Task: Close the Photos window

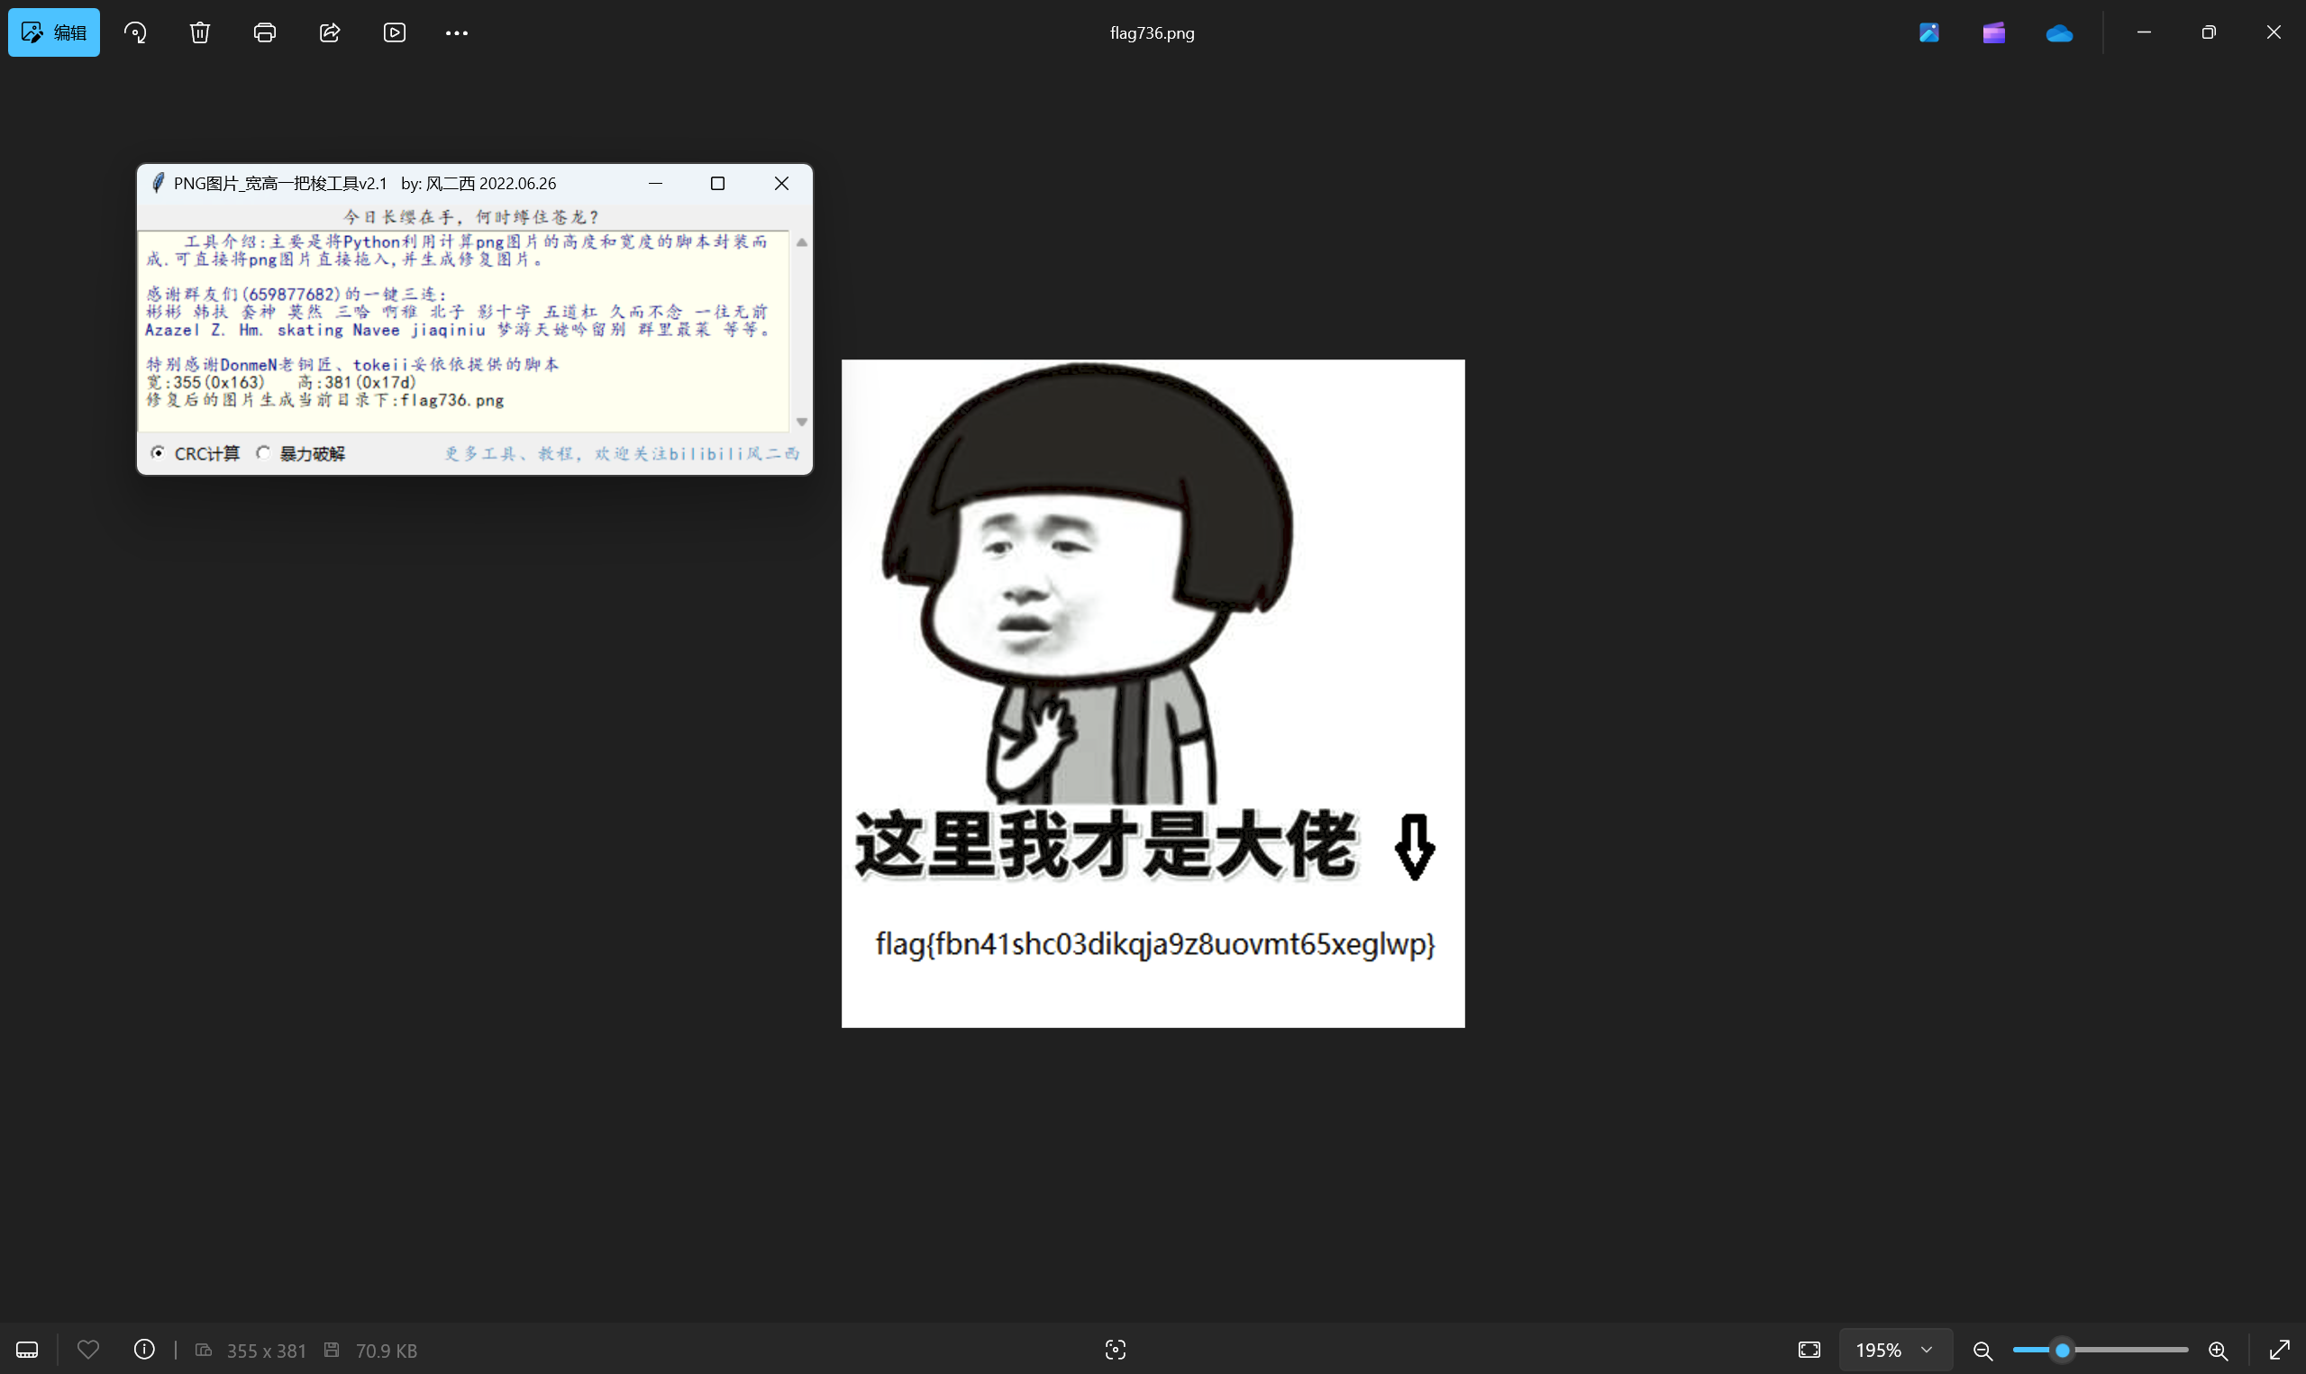Action: 2274,32
